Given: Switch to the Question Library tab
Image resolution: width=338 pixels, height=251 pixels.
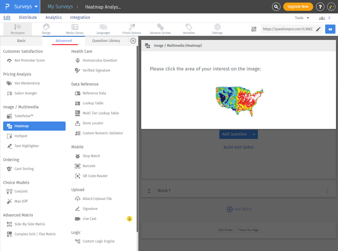Looking at the screenshot, I should click(106, 41).
